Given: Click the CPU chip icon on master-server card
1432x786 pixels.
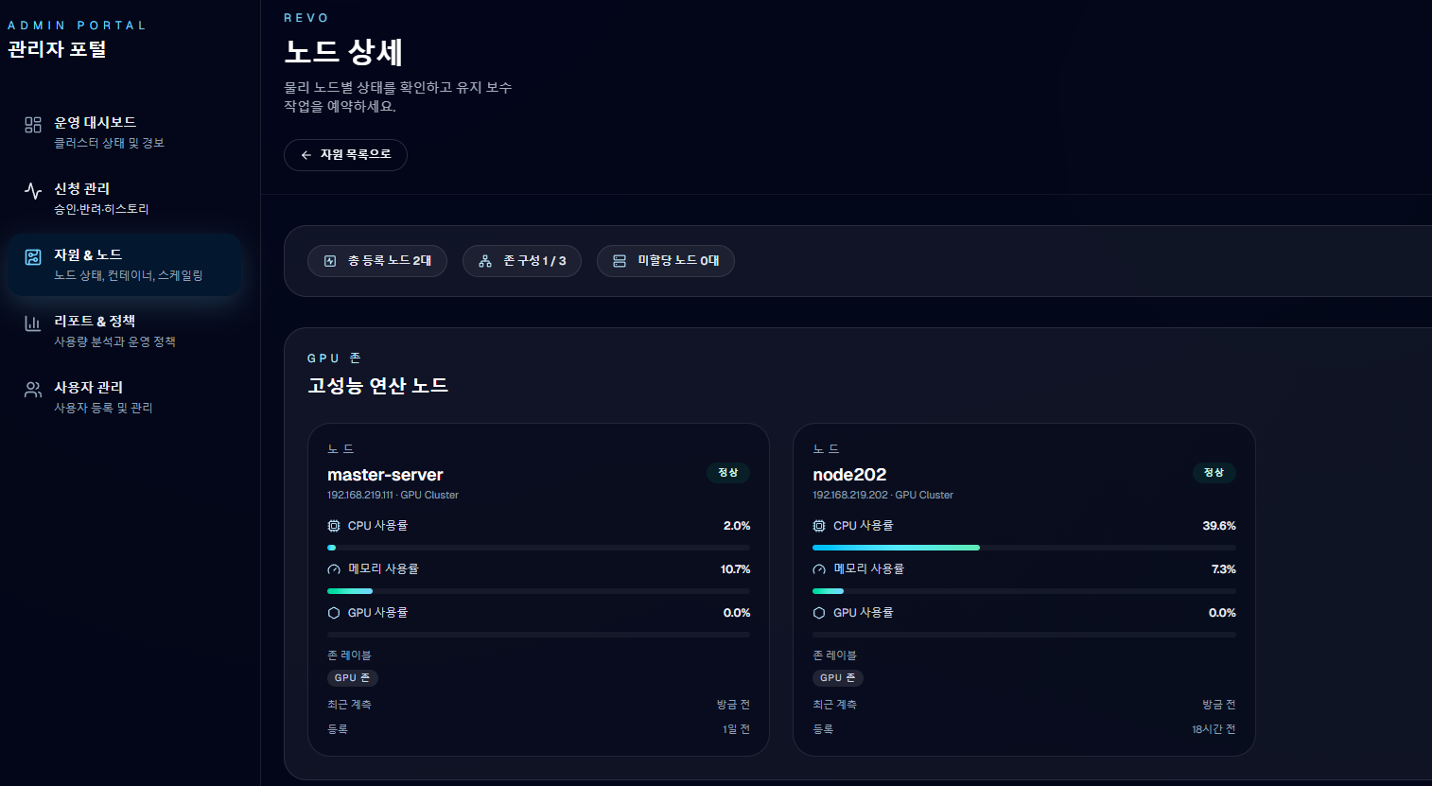Looking at the screenshot, I should click(333, 525).
